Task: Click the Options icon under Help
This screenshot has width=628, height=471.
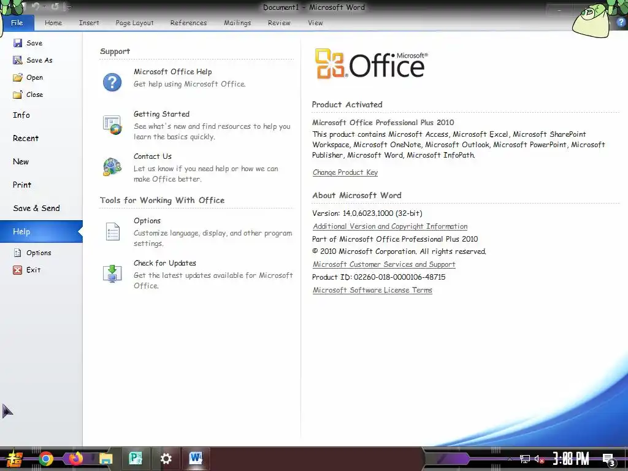Action: tap(18, 253)
